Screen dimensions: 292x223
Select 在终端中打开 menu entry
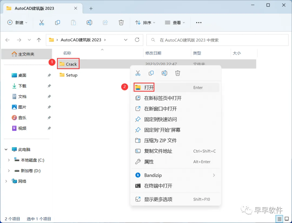tap(176, 186)
